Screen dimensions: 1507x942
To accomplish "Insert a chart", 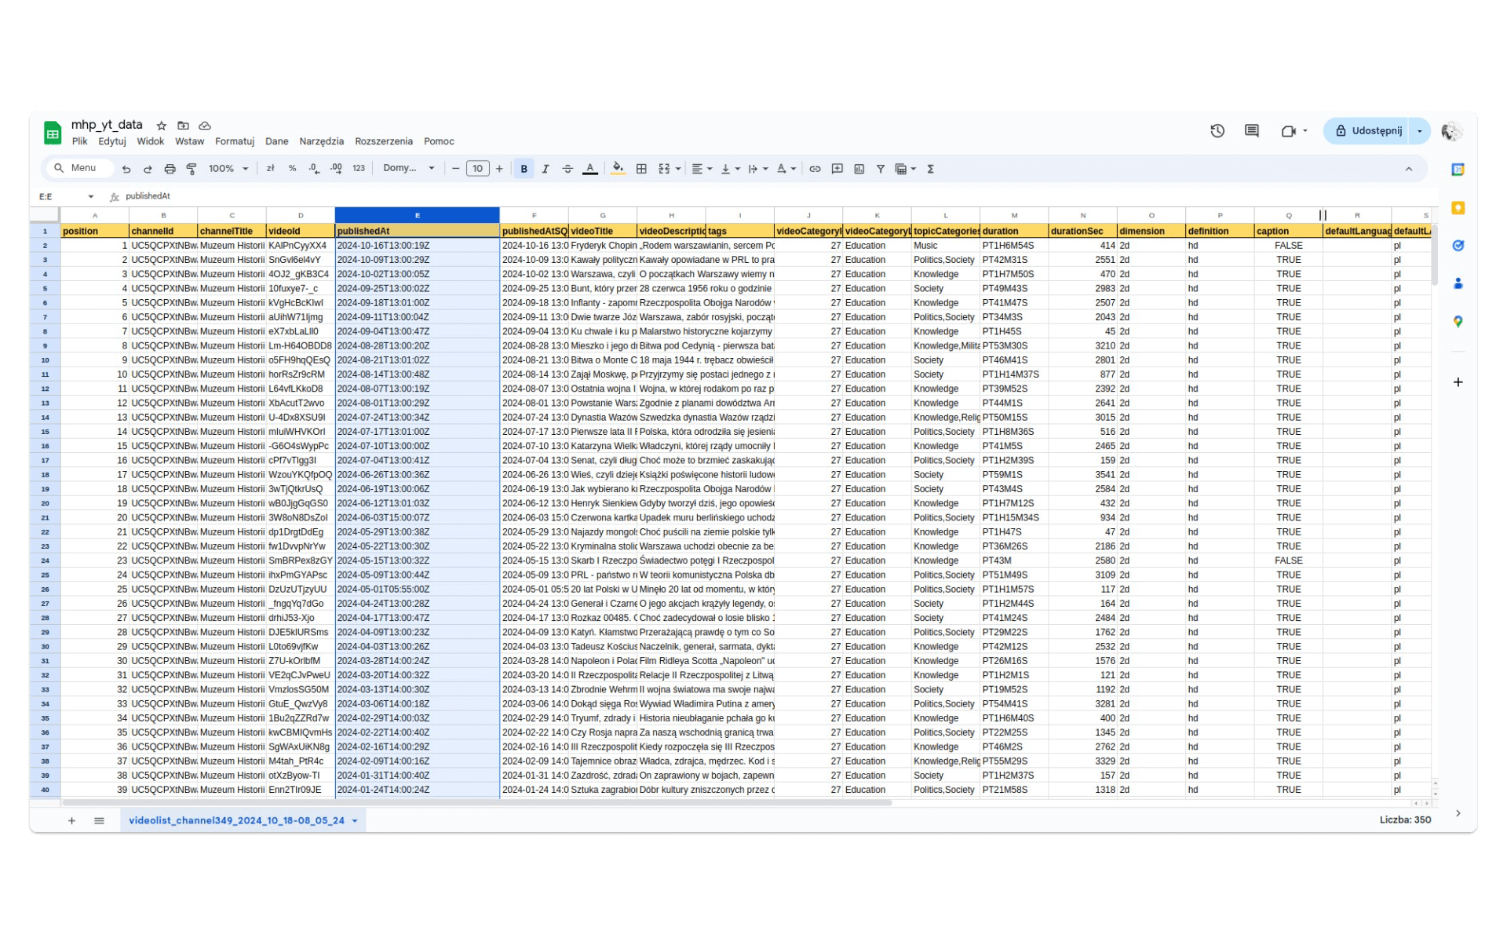I will point(858,168).
